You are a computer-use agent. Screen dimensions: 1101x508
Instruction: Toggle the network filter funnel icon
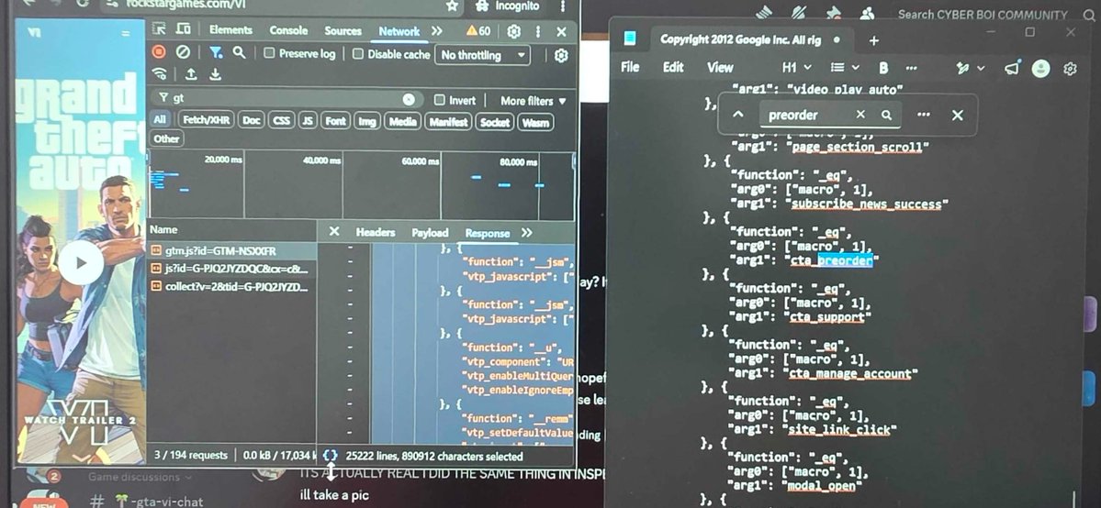[x=217, y=52]
